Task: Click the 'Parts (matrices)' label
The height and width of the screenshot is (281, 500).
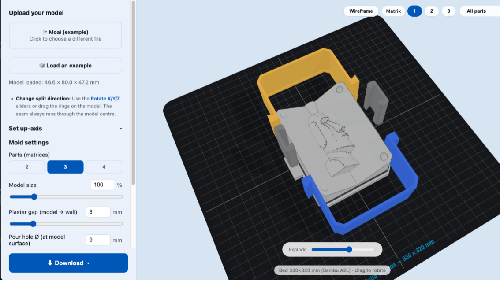Action: (x=30, y=155)
